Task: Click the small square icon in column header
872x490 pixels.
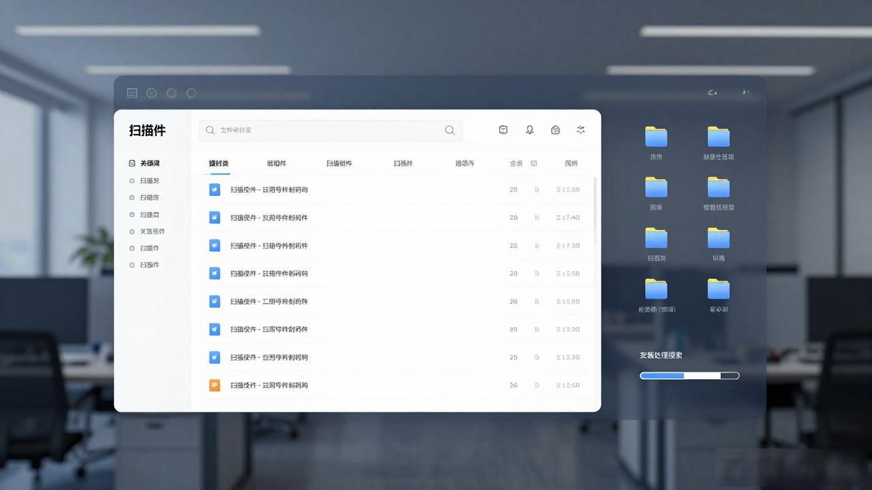Action: (533, 163)
